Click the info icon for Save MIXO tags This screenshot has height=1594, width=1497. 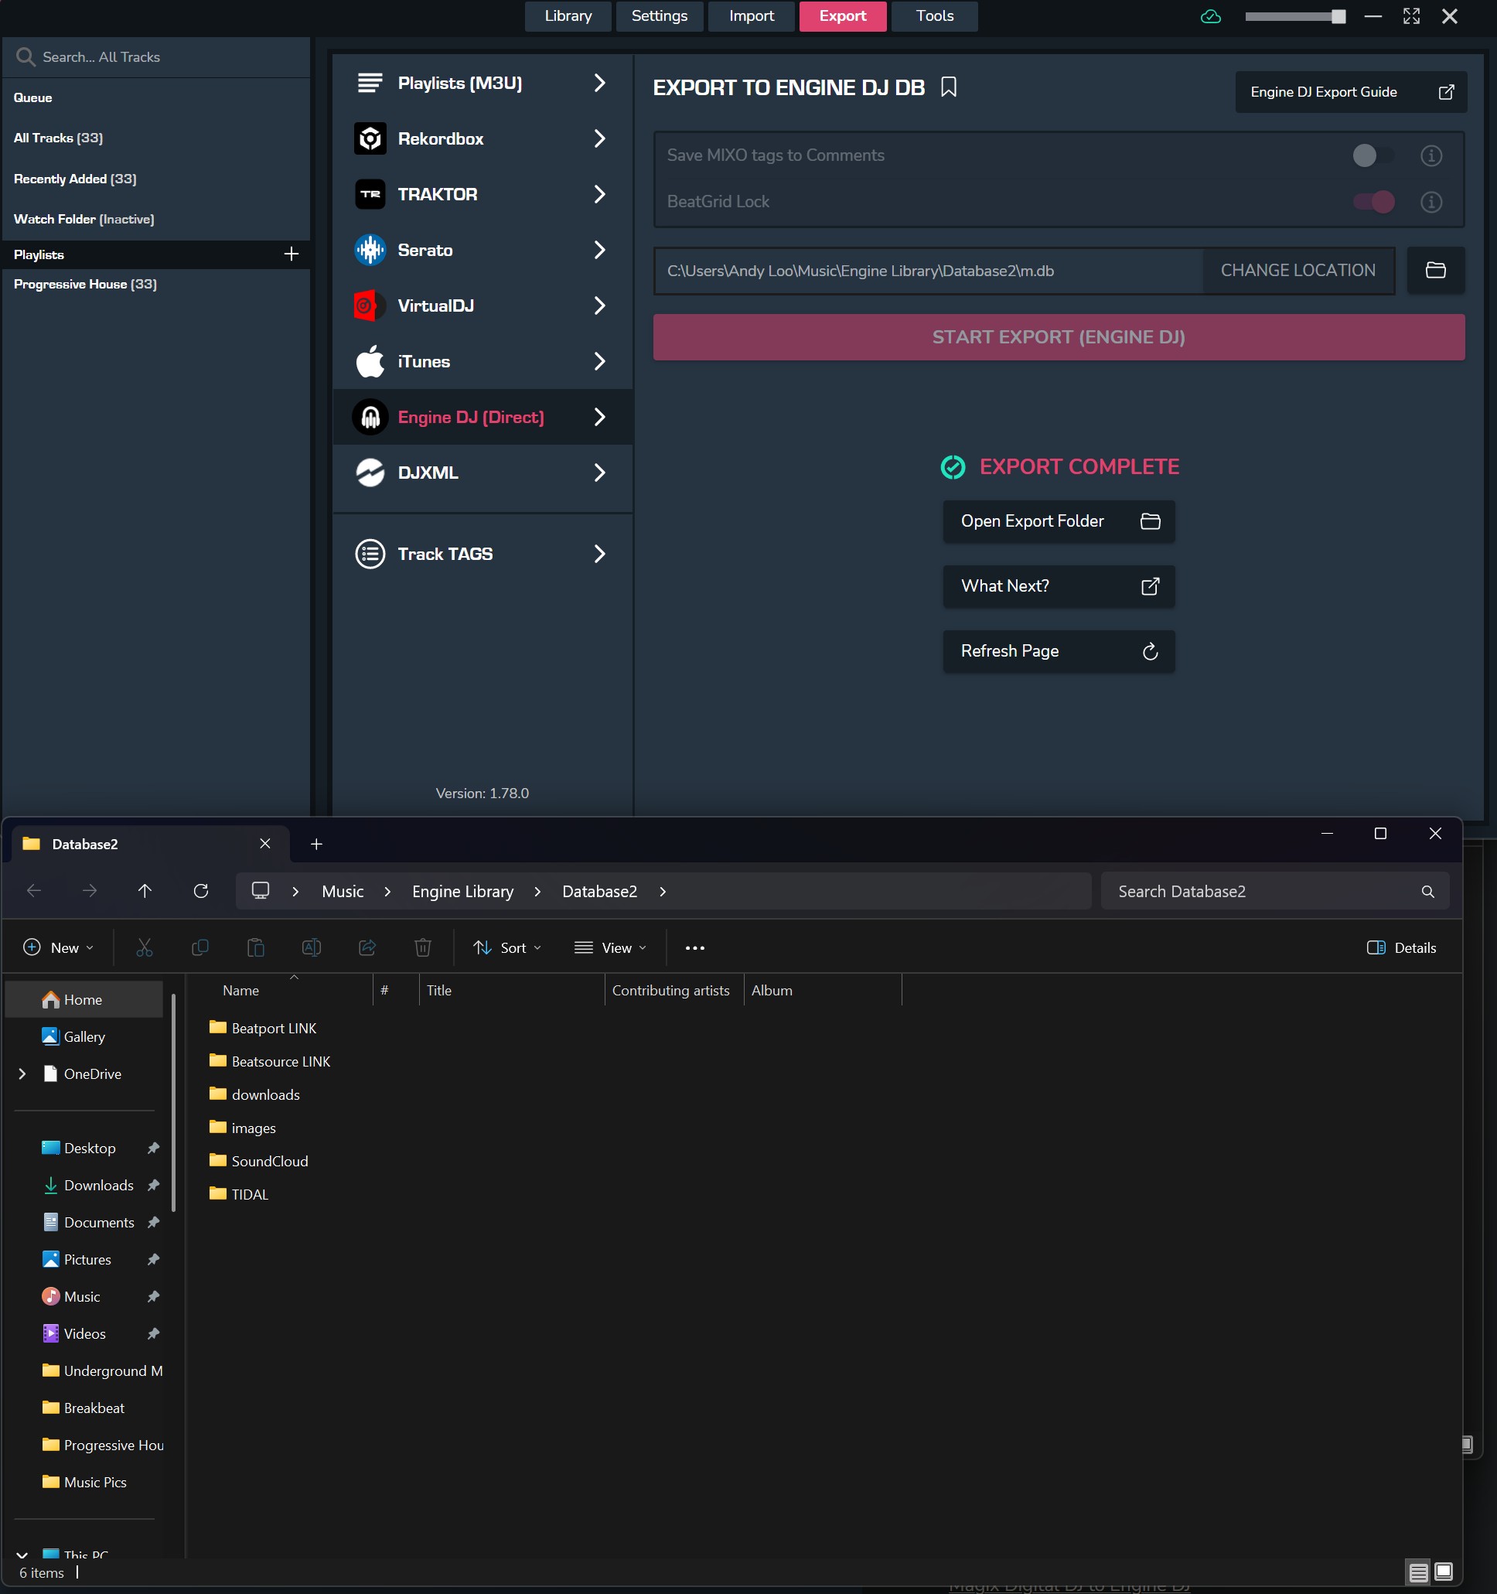[1431, 155]
